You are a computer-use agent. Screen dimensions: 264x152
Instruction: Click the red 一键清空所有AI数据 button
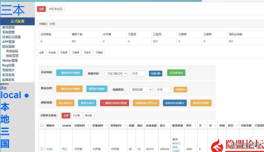click(114, 103)
